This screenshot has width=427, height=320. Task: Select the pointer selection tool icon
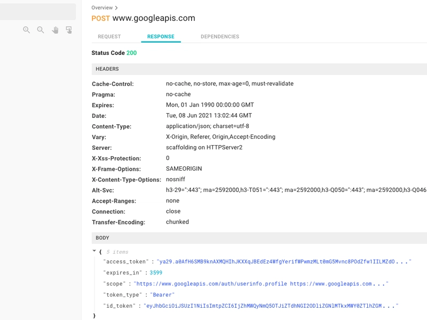tap(69, 30)
